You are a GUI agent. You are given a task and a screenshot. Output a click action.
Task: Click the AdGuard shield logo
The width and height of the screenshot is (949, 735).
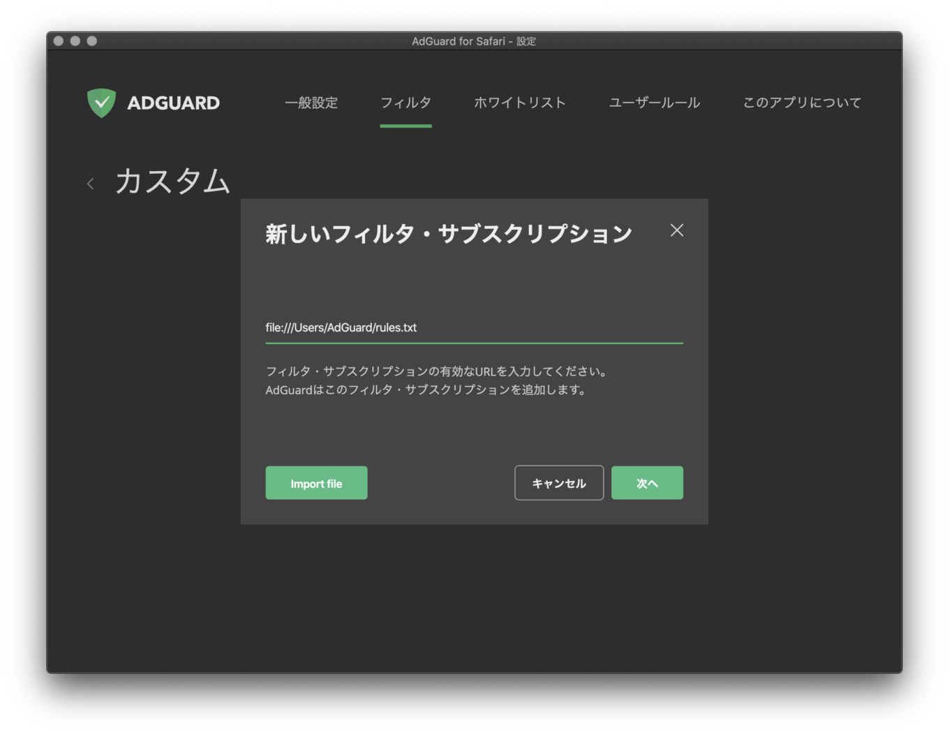[x=101, y=103]
